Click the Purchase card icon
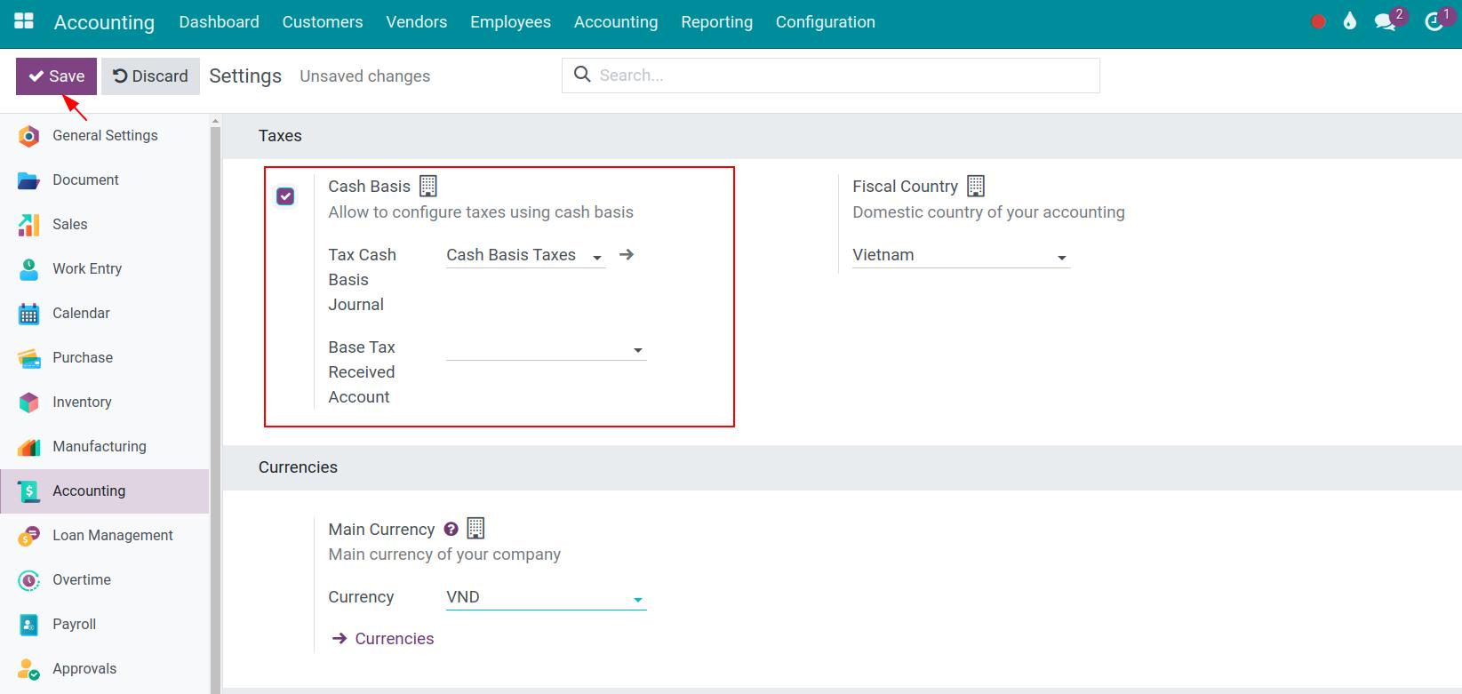 pyautogui.click(x=28, y=358)
